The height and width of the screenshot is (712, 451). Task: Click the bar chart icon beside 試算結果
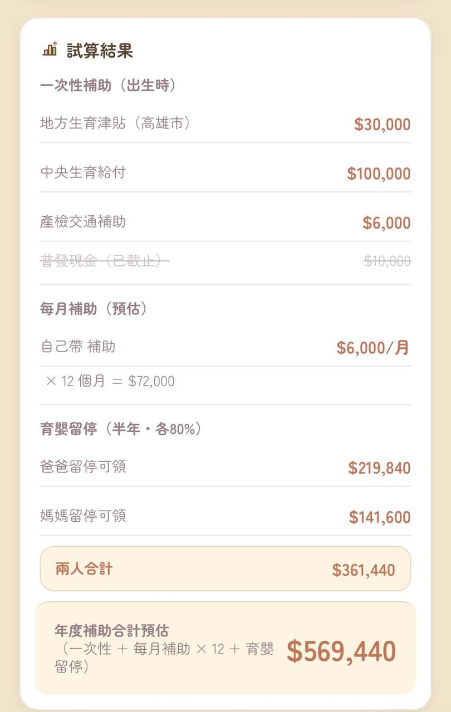pyautogui.click(x=50, y=50)
